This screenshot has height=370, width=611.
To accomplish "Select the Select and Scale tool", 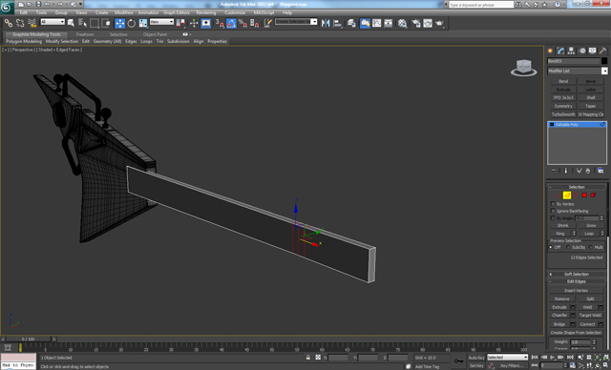I will point(143,23).
